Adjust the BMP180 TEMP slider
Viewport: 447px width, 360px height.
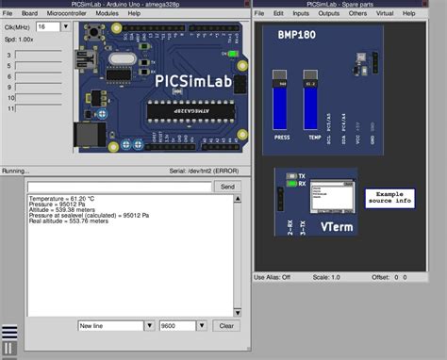click(x=310, y=100)
